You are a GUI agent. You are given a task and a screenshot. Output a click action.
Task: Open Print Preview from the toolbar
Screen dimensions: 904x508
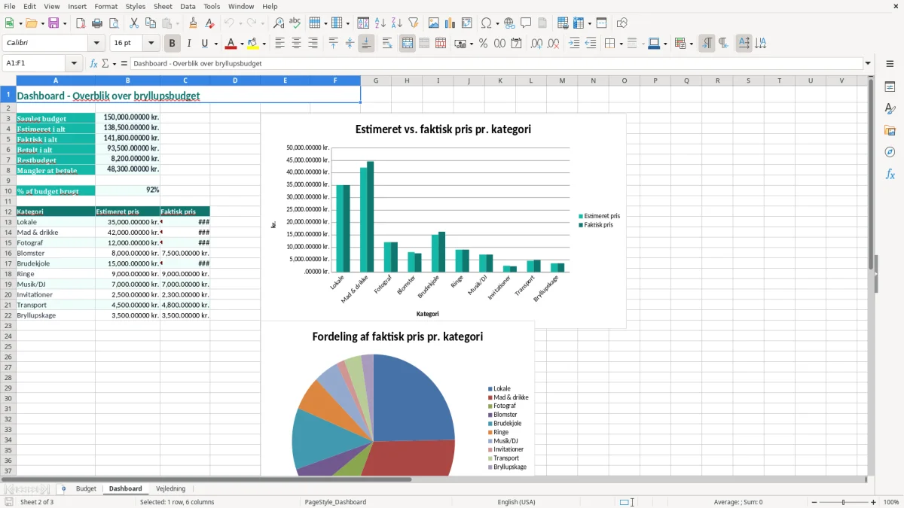114,23
